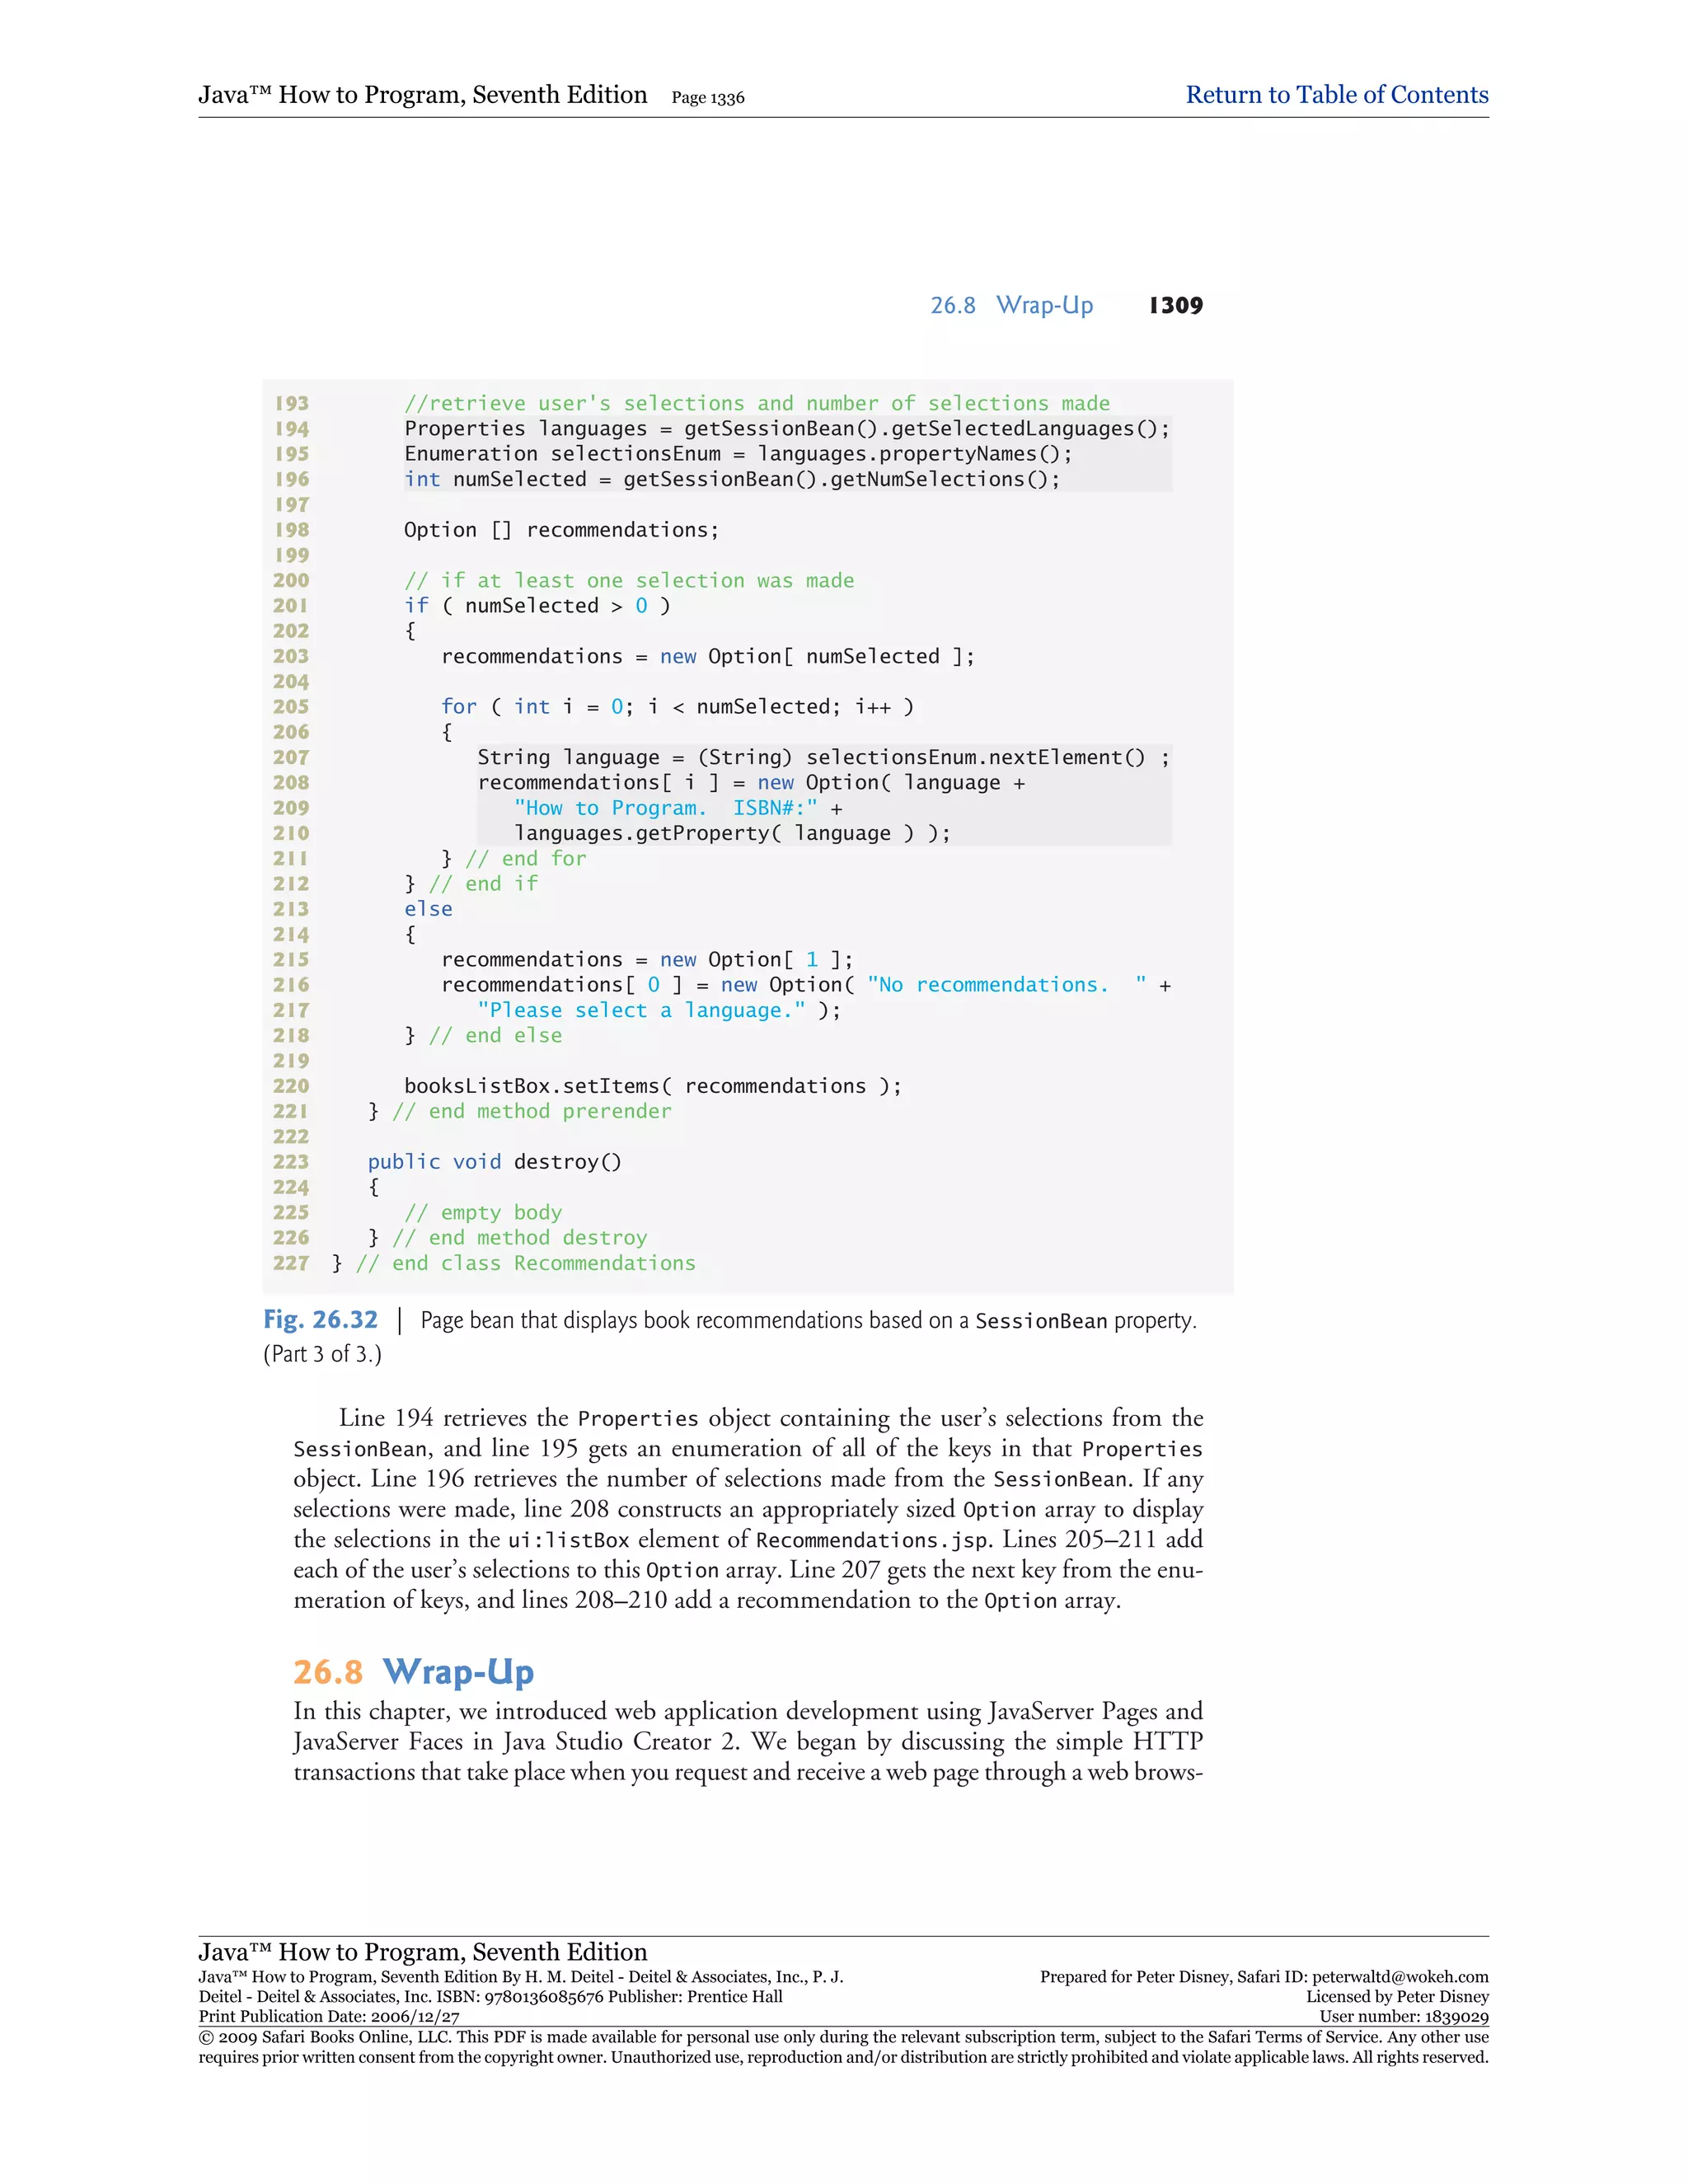Click the else keyword on line 213

click(x=428, y=909)
